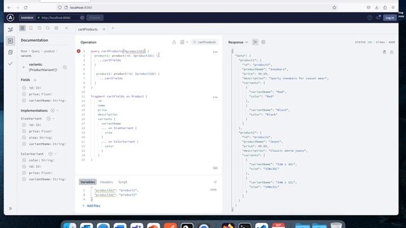This screenshot has height=228, width=406.
Task: Add the ColorVariant fragment with its plus icon
Action: coord(51,154)
